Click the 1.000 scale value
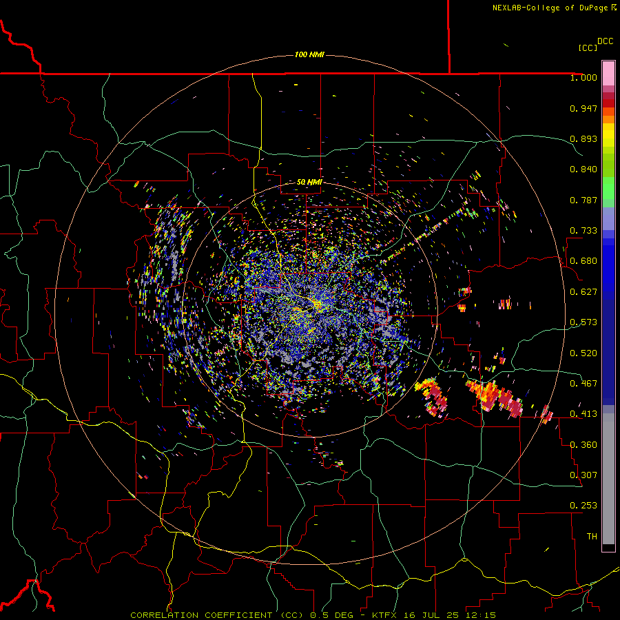Screen dimensions: 620x620 tap(583, 77)
